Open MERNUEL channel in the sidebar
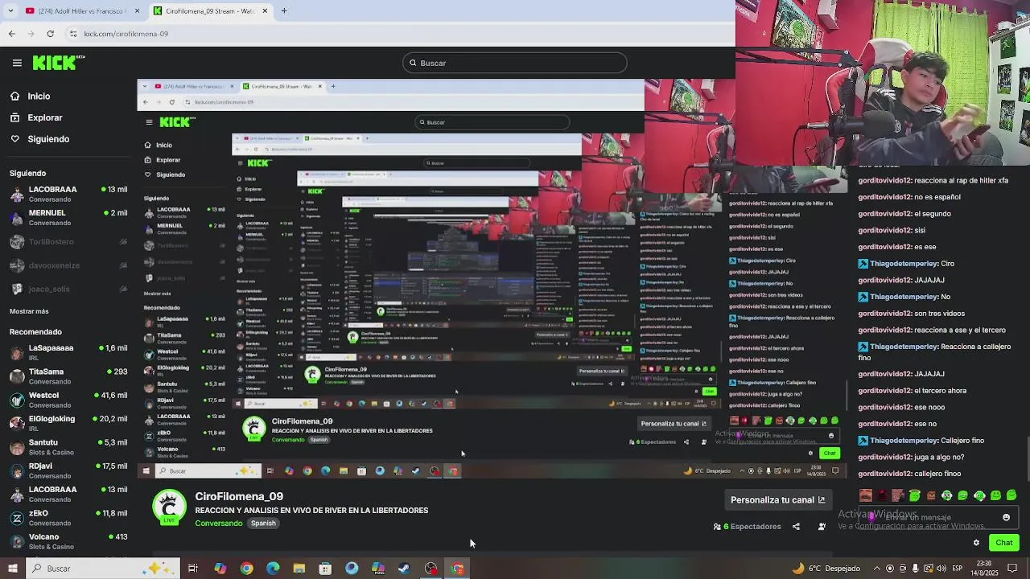The image size is (1030, 579). tap(68, 217)
